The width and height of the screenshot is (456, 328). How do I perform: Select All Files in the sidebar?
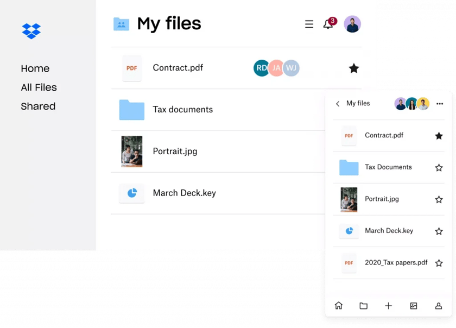[39, 87]
